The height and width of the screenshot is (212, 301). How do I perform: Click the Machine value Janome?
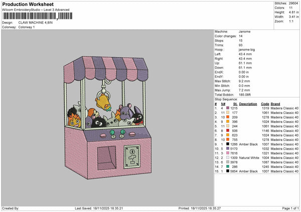(x=244, y=31)
